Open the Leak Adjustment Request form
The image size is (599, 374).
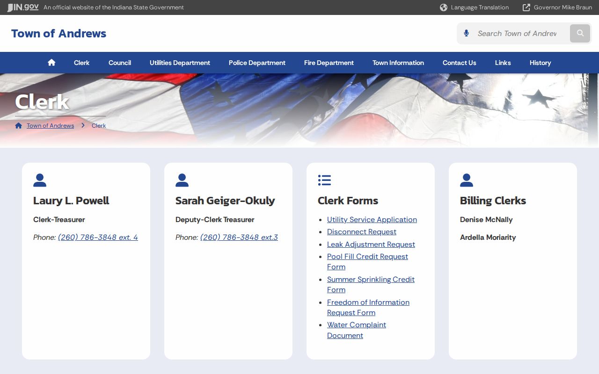[371, 245]
